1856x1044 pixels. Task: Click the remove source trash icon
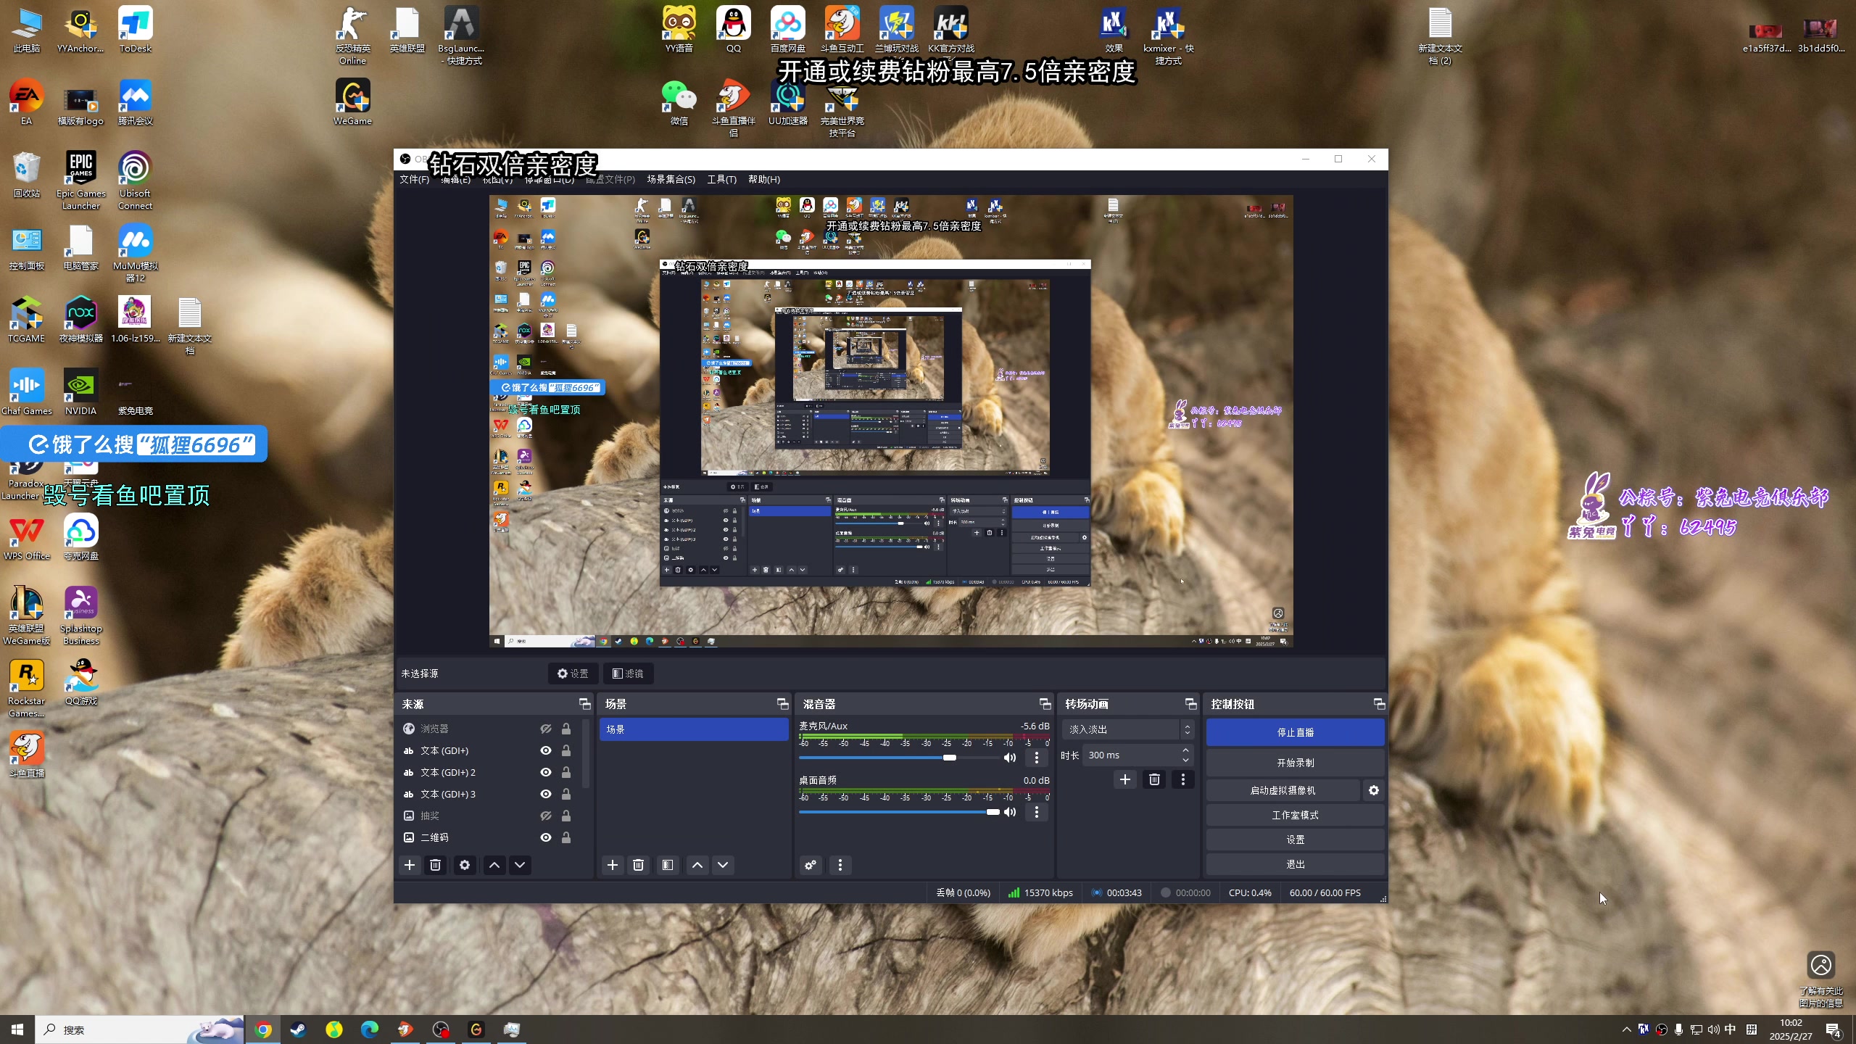pyautogui.click(x=435, y=865)
